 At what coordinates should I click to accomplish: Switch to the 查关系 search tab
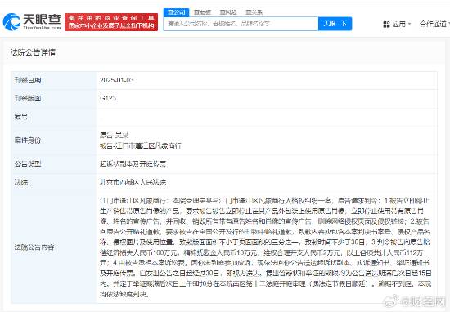tap(254, 12)
